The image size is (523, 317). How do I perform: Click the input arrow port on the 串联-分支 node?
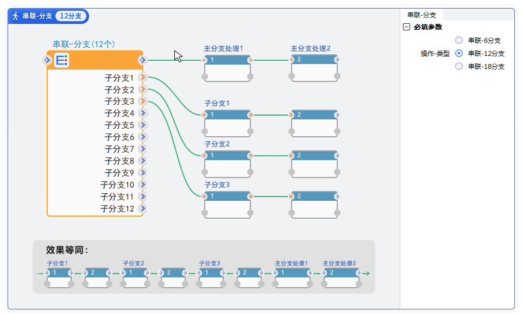[x=47, y=60]
